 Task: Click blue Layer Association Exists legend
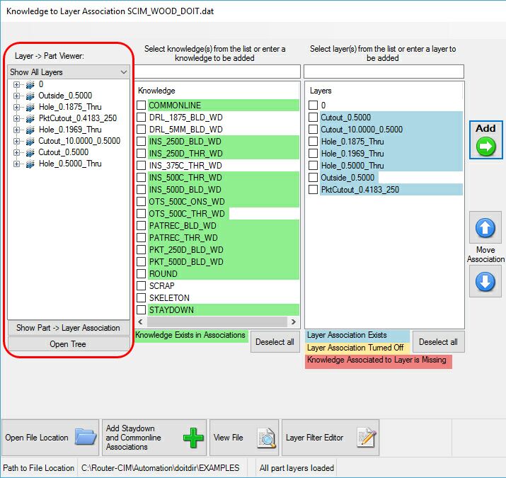357,336
